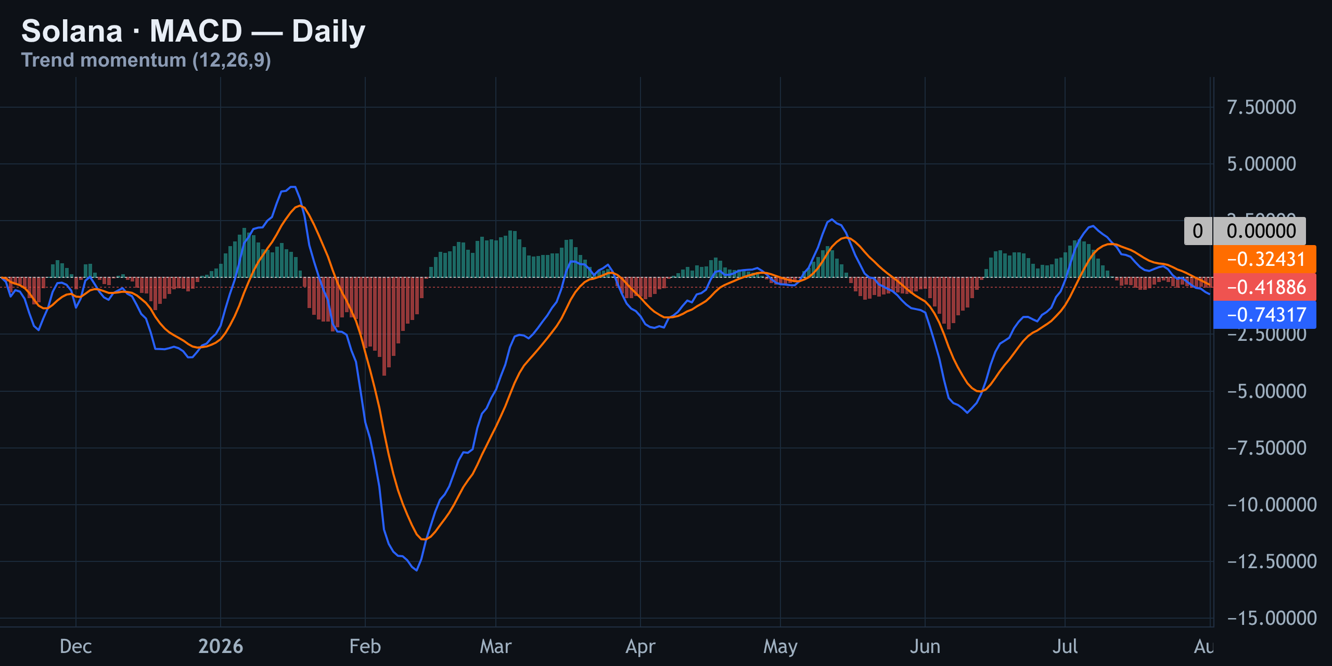Click the −10.00000 price axis label
This screenshot has width=1332, height=666.
coord(1272,505)
